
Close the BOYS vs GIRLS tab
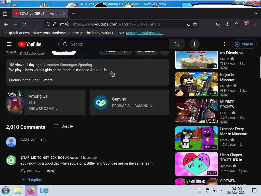pos(64,14)
